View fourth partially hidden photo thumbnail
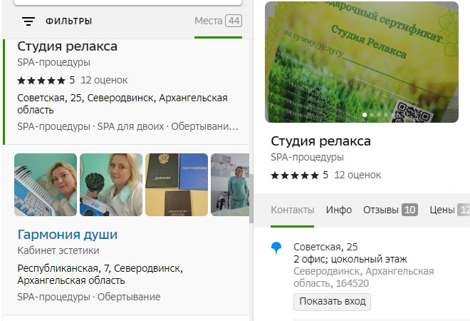Screen dimensions: 470x321 coord(229,185)
